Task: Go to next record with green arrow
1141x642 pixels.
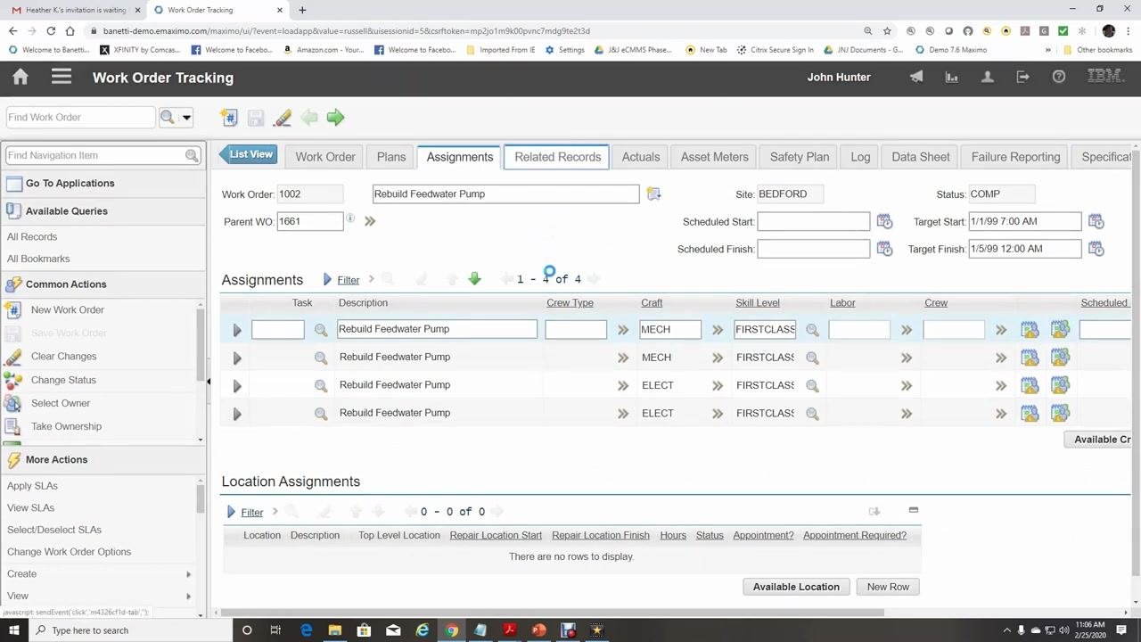Action: [335, 118]
